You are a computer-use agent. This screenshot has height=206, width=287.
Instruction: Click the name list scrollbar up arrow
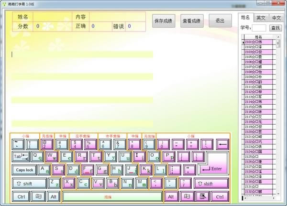(x=278, y=37)
